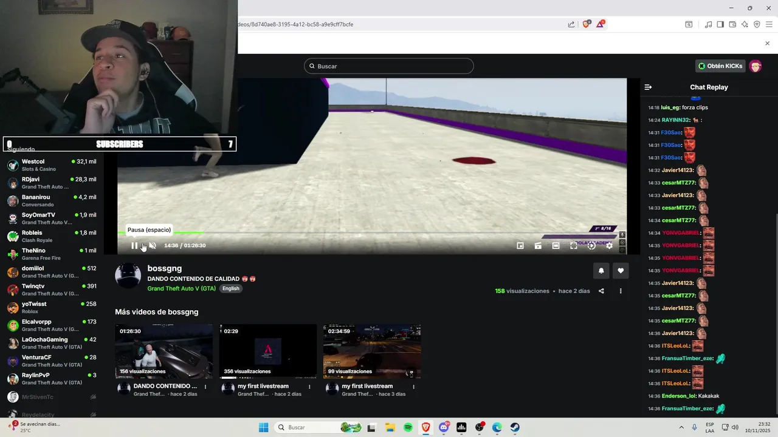778x437 pixels.
Task: Open Westcol channel in sidebar
Action: click(x=51, y=165)
